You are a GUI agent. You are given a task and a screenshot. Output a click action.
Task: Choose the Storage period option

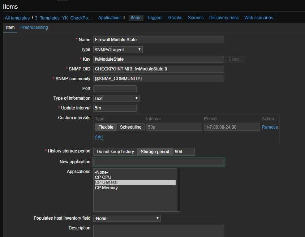(155, 152)
